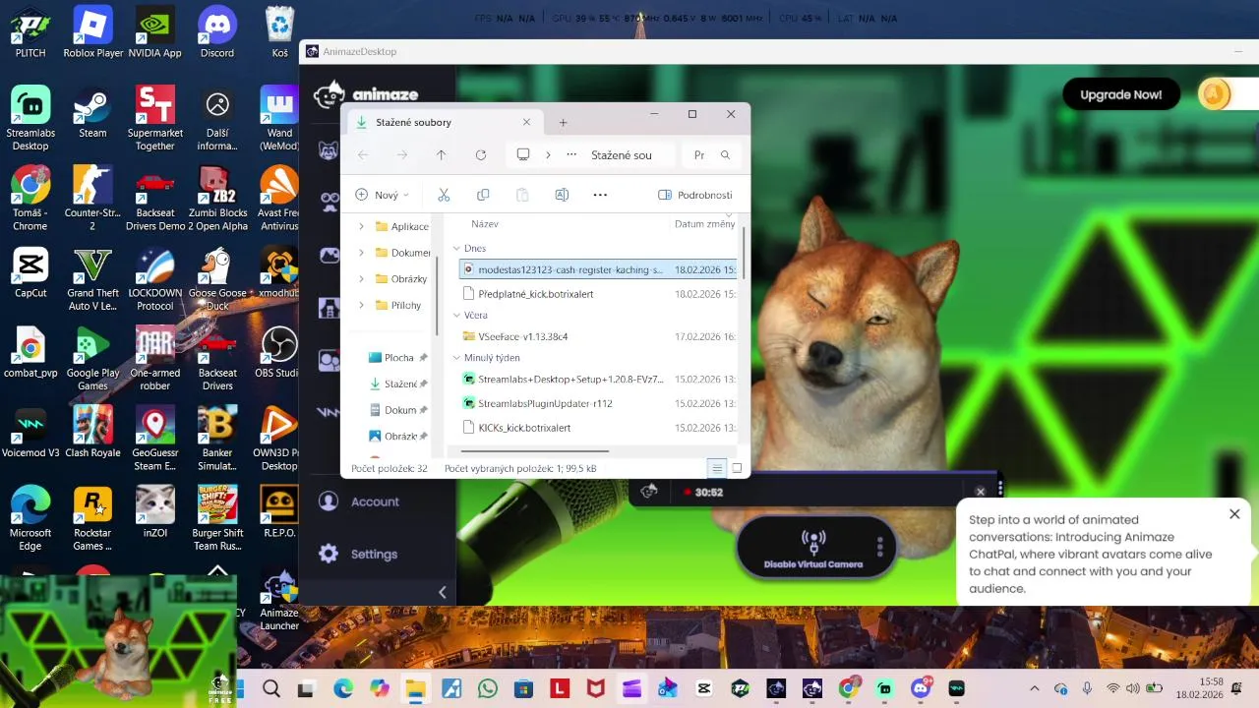1259x708 pixels.
Task: Toggle the Podrobnosti details pane
Action: (694, 195)
